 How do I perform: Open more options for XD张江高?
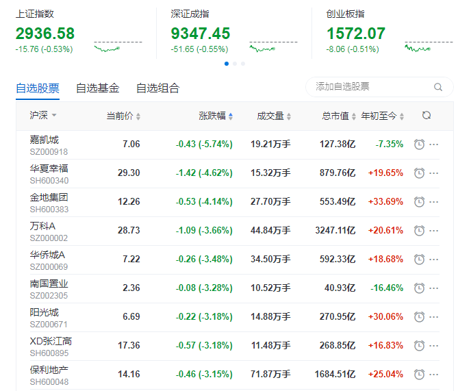[x=434, y=346]
